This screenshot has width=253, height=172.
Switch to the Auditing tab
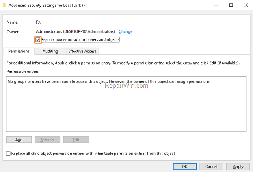50,51
